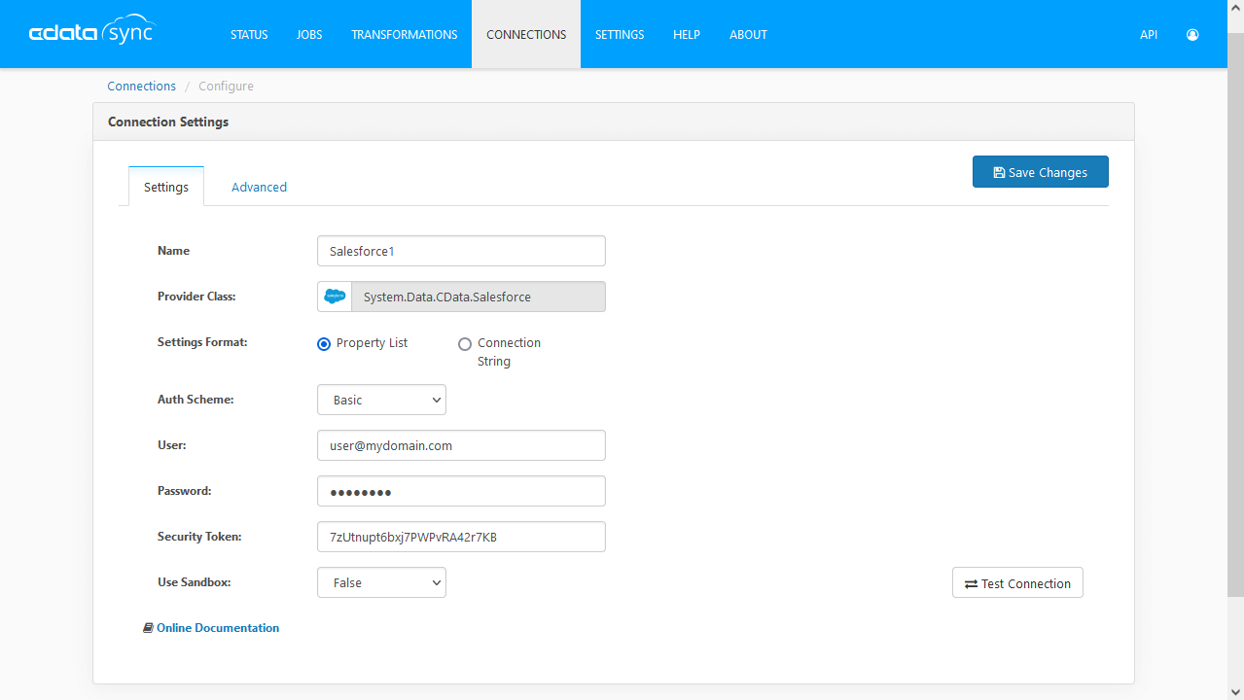Screen dimensions: 1244x700
Task: Open the Auth Scheme dropdown
Action: click(x=381, y=399)
